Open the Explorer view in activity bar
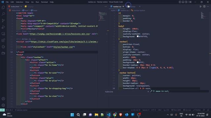The image size is (211, 118). pos(3,7)
